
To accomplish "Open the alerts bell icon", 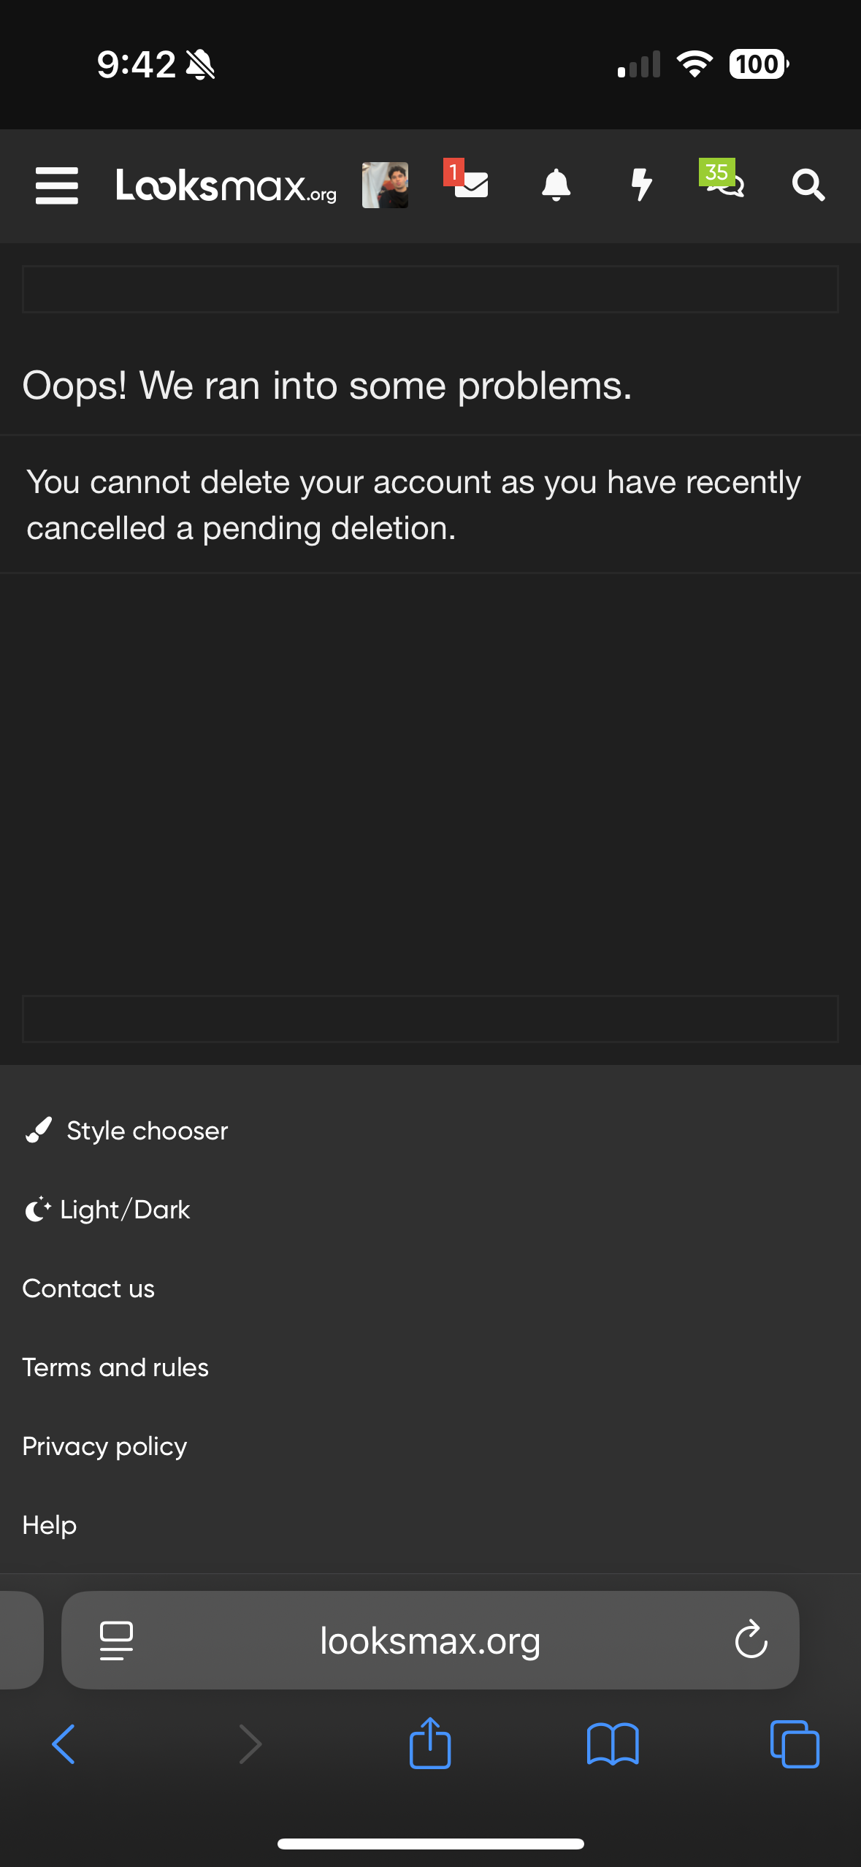I will tap(556, 185).
